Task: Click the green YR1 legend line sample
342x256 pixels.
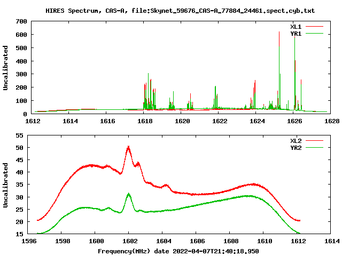Action: click(x=314, y=34)
